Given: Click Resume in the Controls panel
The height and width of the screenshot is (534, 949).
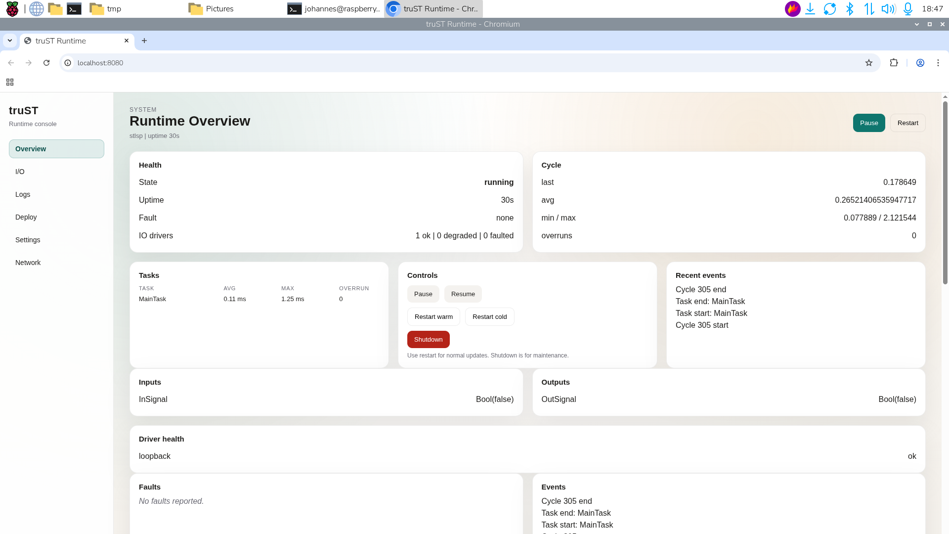Looking at the screenshot, I should (x=463, y=294).
